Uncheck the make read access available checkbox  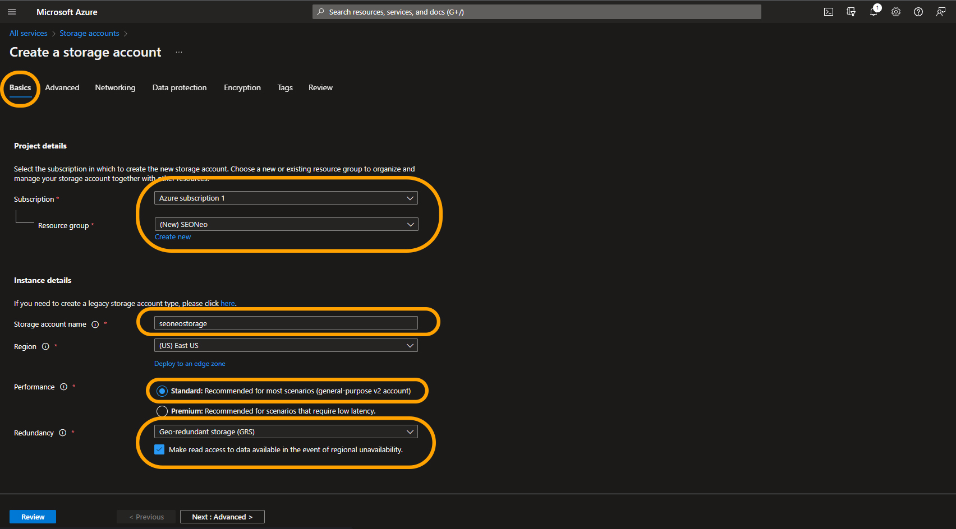point(160,449)
